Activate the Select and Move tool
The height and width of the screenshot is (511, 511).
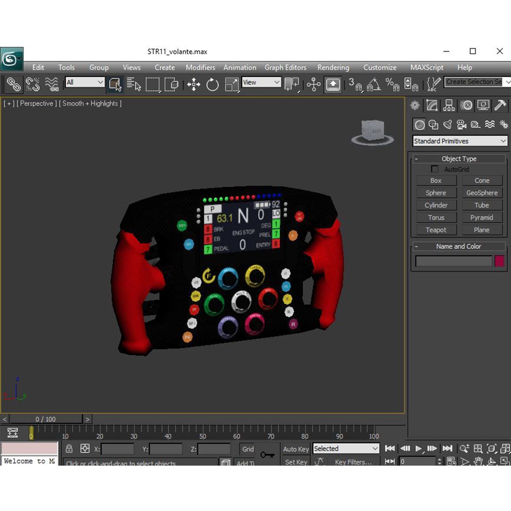click(194, 84)
